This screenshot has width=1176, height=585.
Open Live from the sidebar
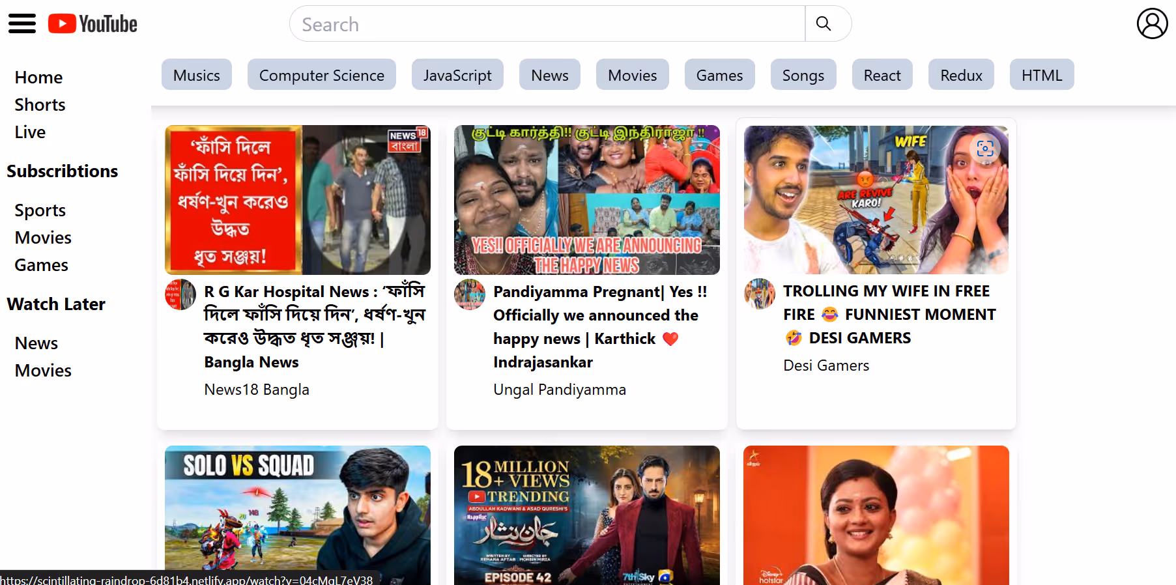pos(30,132)
